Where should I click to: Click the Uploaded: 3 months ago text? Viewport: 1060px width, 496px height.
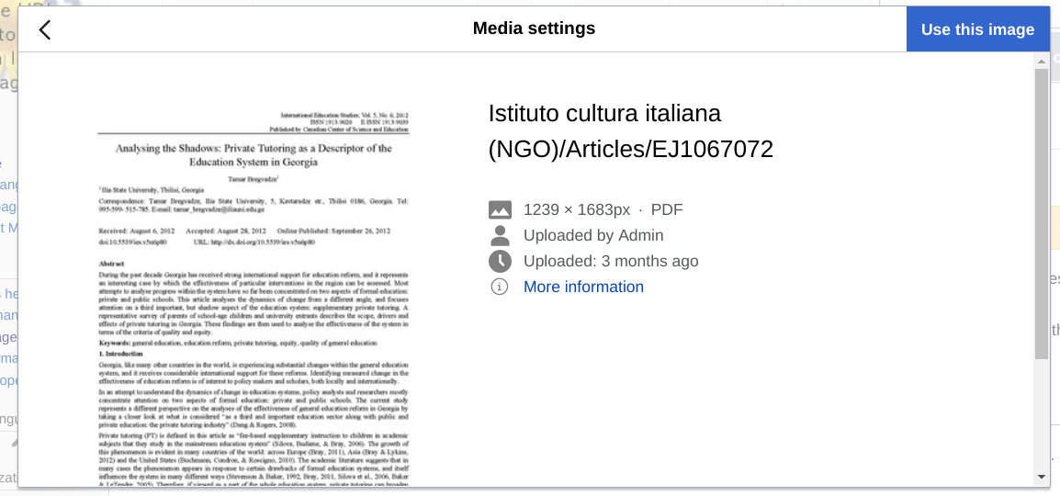(x=611, y=261)
